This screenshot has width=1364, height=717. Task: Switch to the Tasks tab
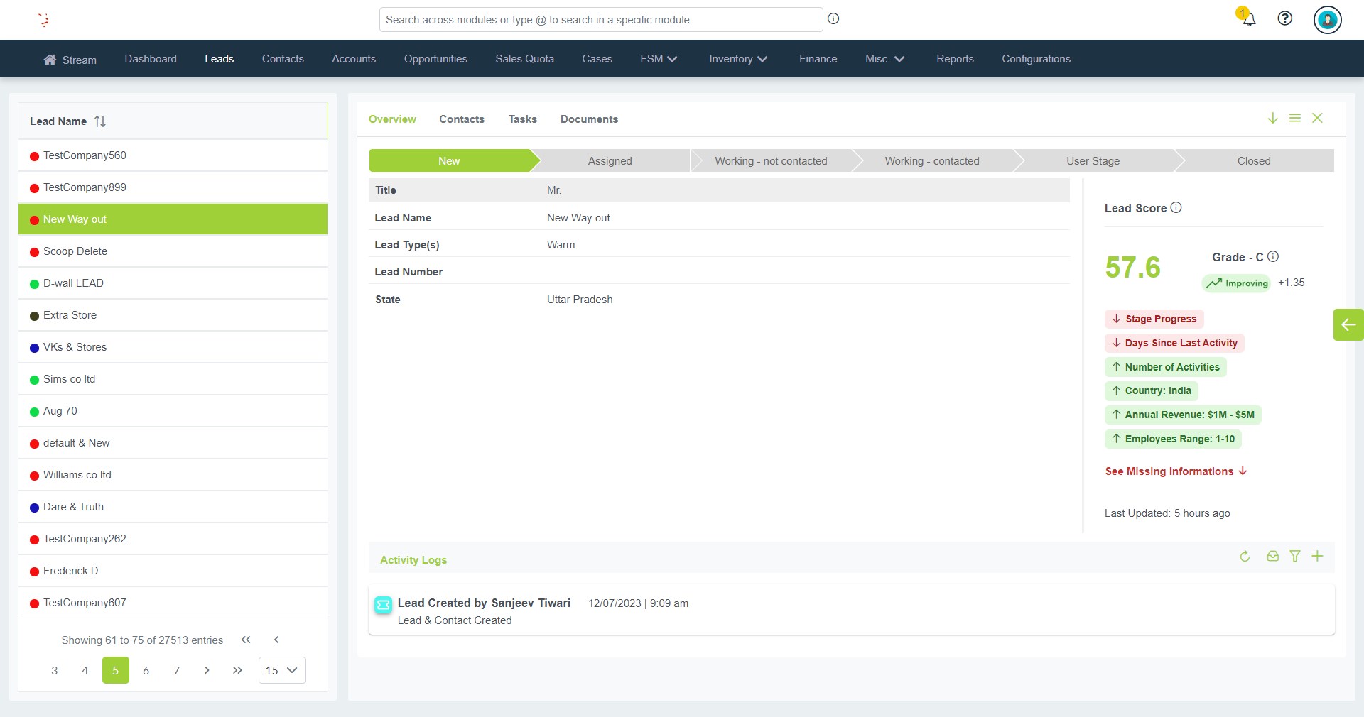coord(522,119)
